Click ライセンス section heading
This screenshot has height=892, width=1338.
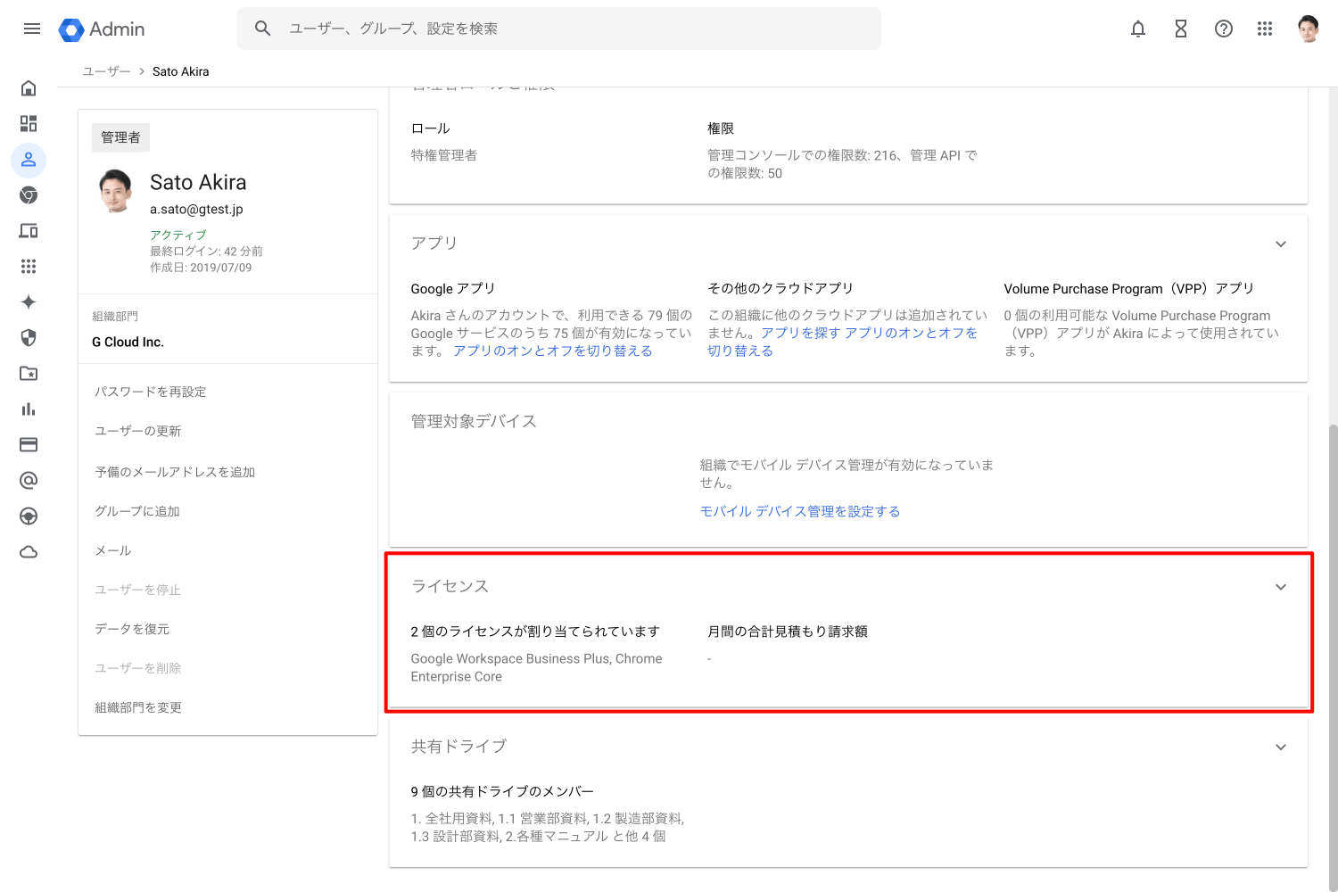450,586
